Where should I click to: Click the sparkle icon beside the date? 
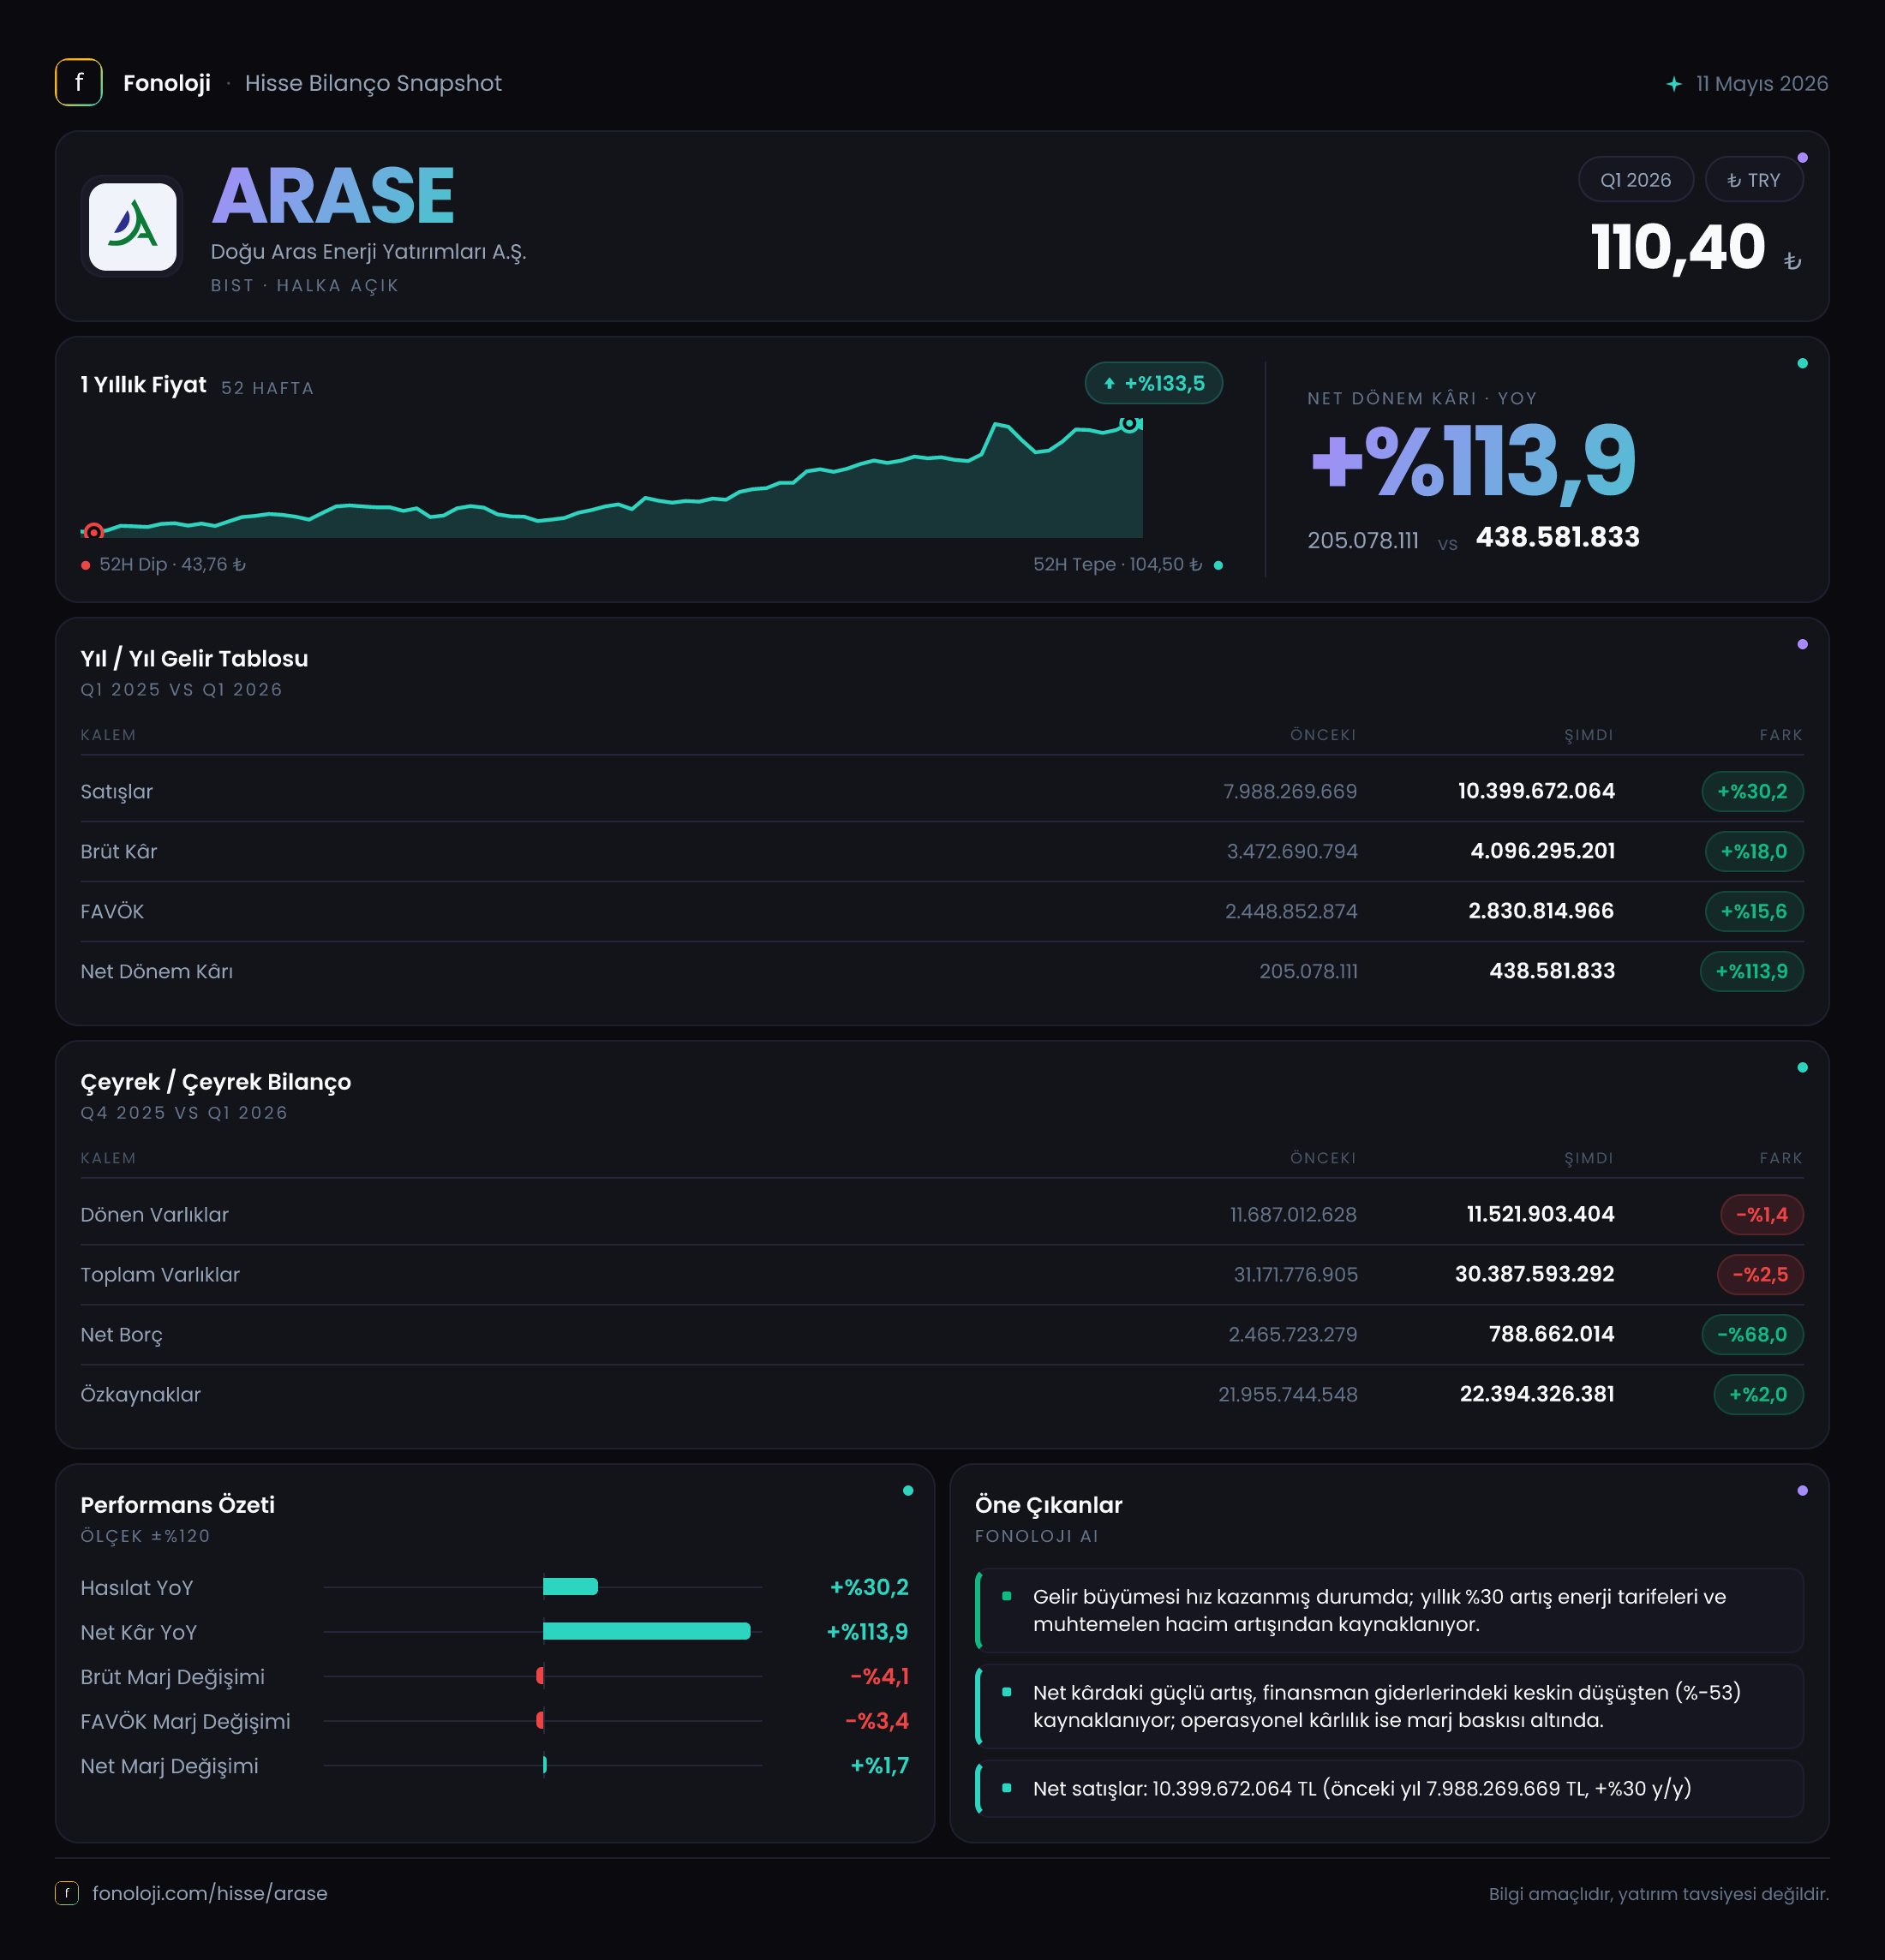click(1674, 84)
